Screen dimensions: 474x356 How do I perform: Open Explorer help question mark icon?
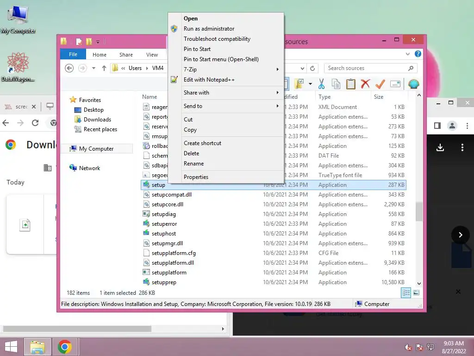(418, 54)
